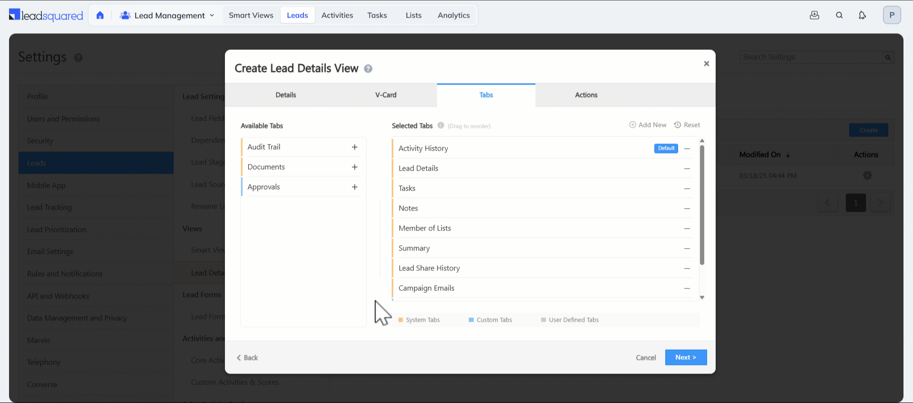Open API and Webhooks settings
Screen dimensions: 913x403
[x=96, y=296]
